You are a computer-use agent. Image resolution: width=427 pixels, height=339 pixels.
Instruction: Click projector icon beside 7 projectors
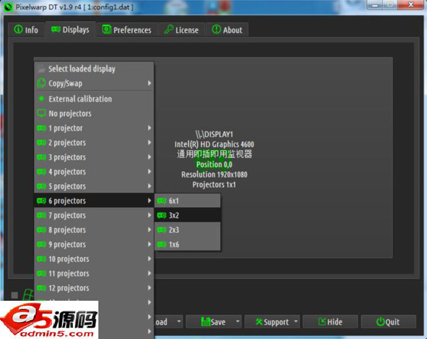pos(41,215)
